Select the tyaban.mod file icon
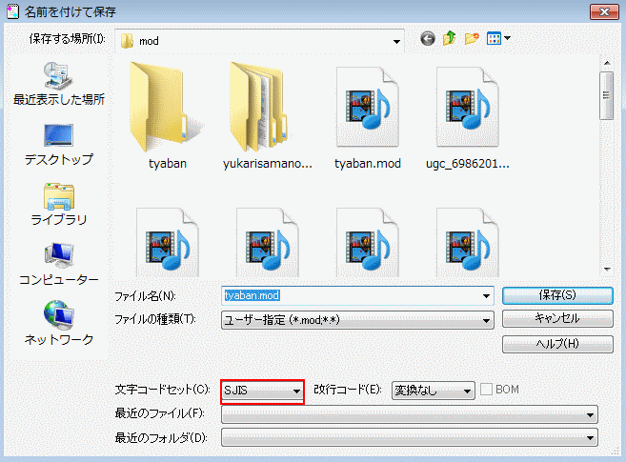The image size is (626, 462). click(367, 108)
